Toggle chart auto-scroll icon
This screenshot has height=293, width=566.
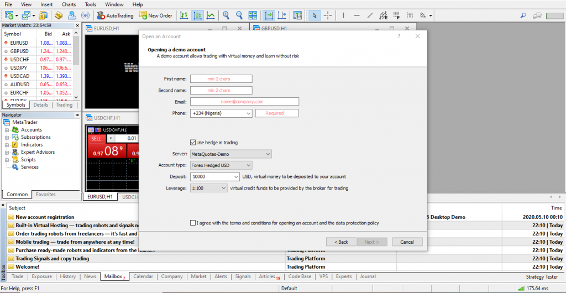[269, 15]
